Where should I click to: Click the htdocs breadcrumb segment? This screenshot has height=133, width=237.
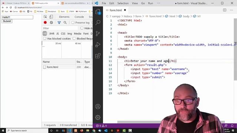[x=128, y=16]
